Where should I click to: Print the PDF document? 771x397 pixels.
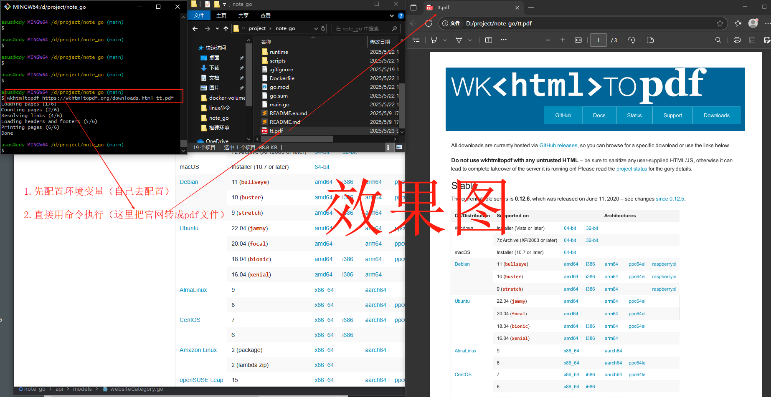(x=737, y=40)
